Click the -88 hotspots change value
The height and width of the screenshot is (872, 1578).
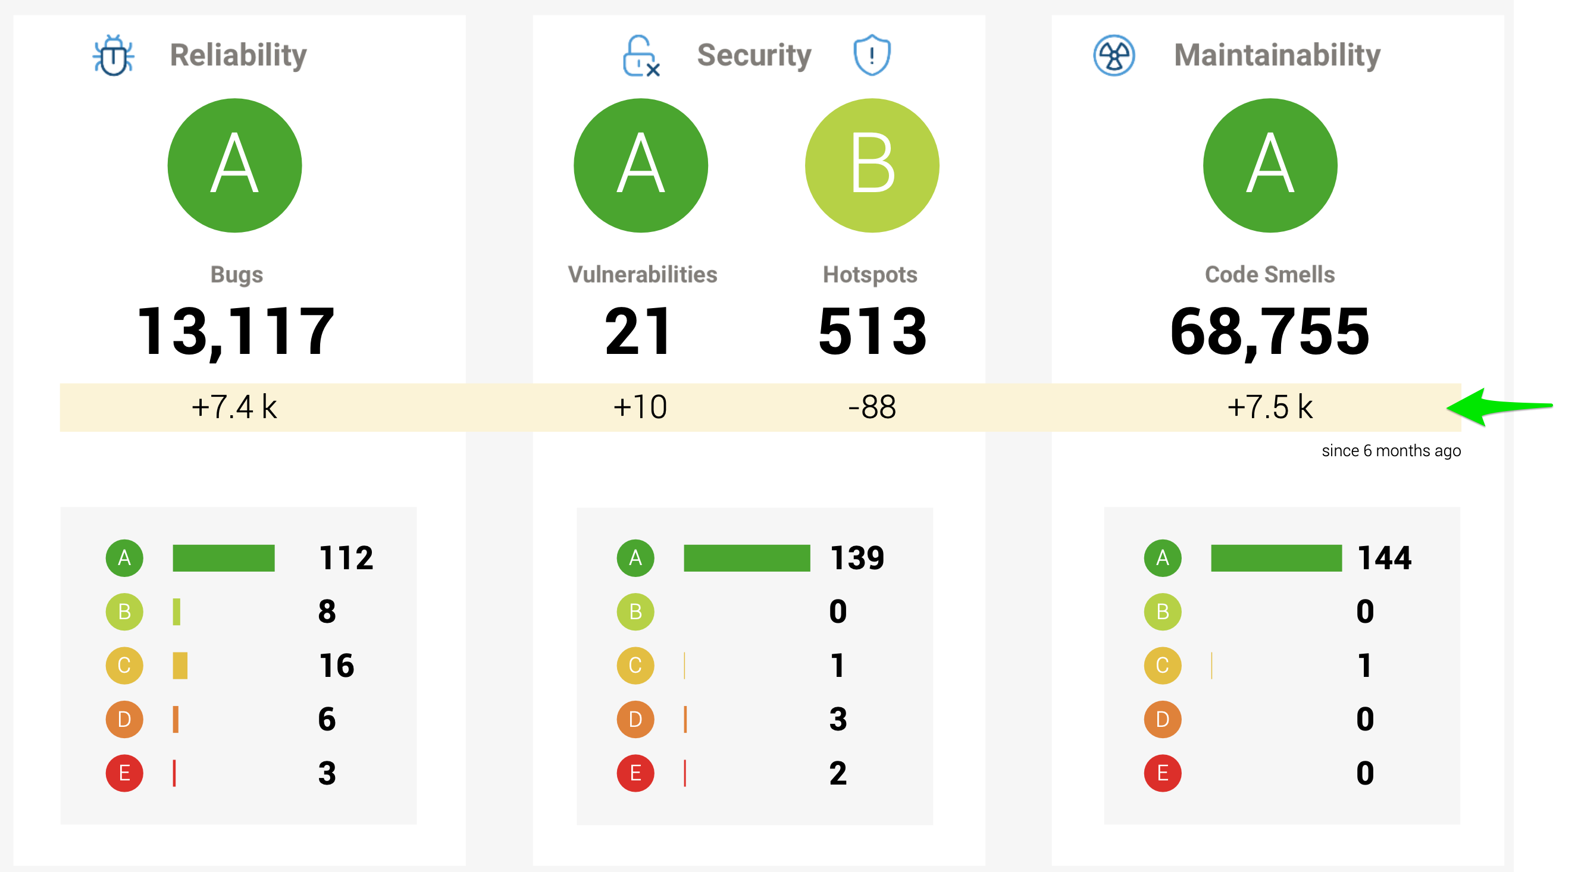point(872,407)
